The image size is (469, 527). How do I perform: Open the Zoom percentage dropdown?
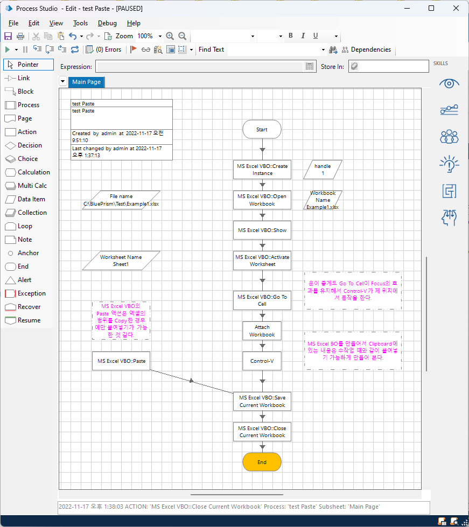[x=160, y=36]
